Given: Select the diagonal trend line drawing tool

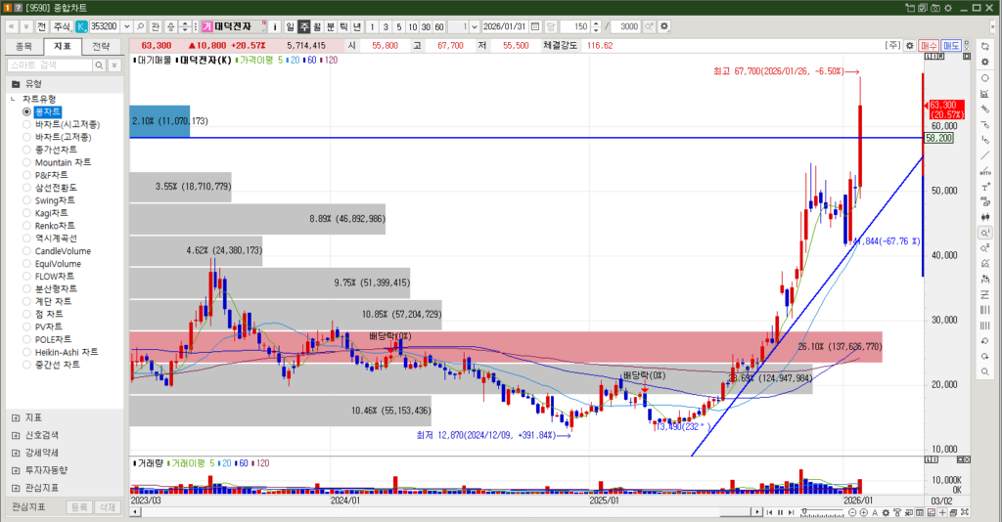Looking at the screenshot, I should 984,155.
